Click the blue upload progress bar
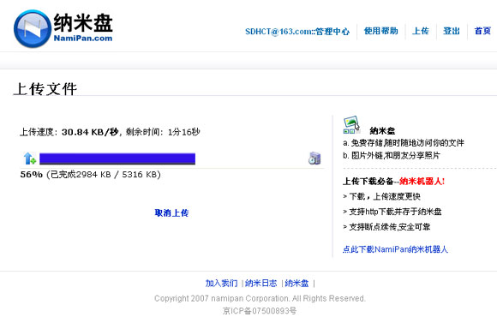 (117, 159)
